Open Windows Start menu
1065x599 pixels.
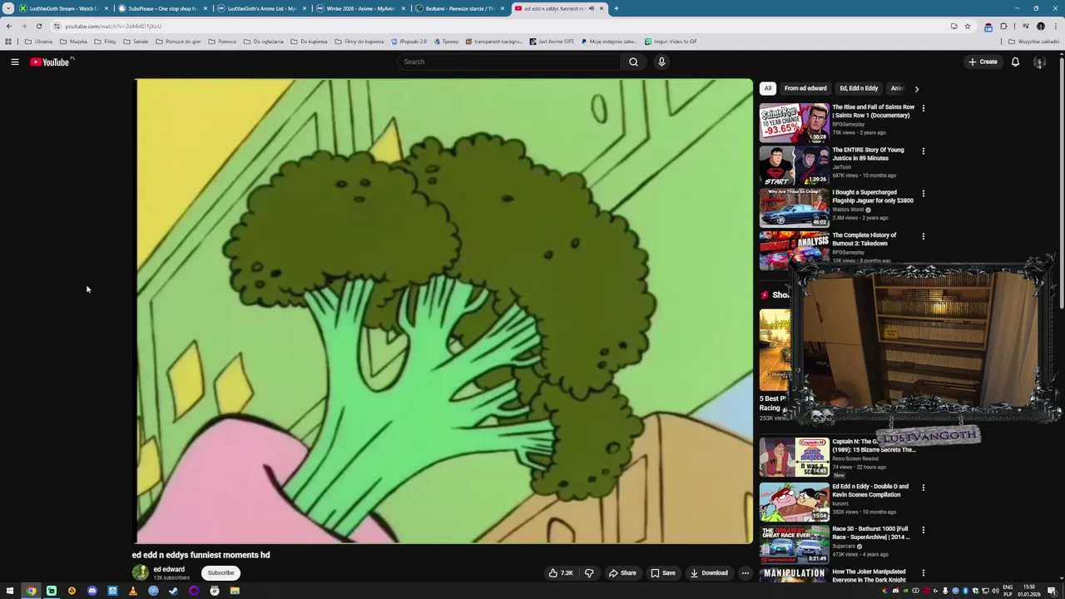10,591
